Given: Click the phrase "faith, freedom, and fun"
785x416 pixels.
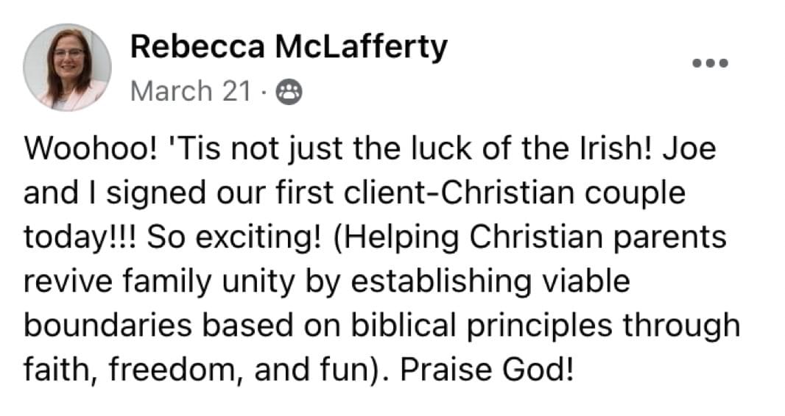Looking at the screenshot, I should (x=199, y=367).
